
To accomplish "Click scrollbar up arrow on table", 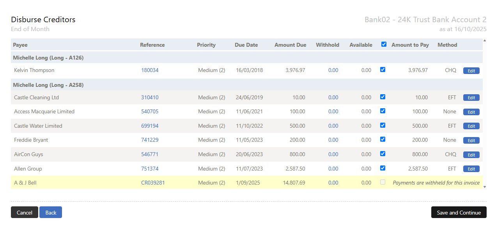I will click(485, 40).
